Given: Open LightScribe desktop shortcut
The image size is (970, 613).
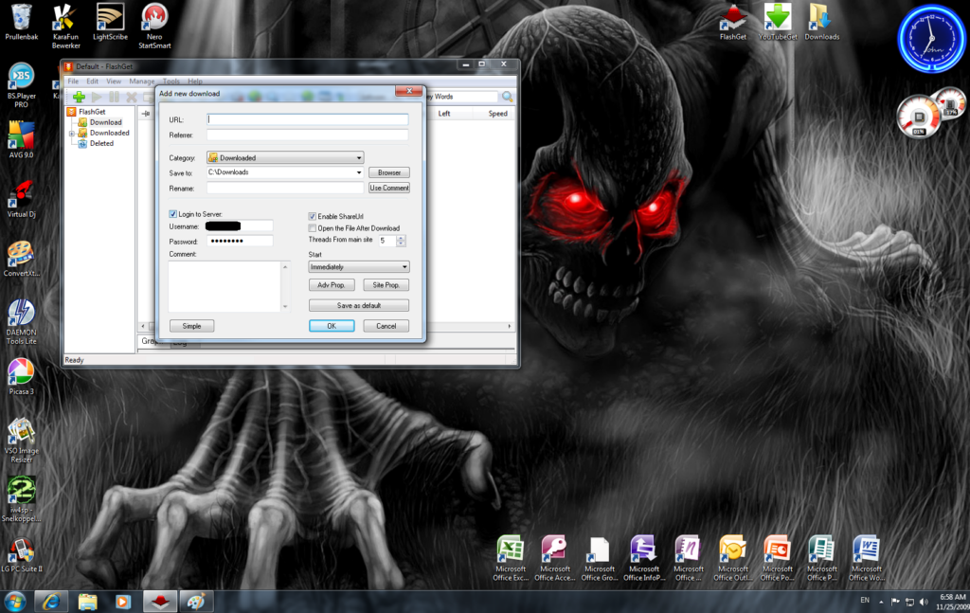Looking at the screenshot, I should [110, 23].
